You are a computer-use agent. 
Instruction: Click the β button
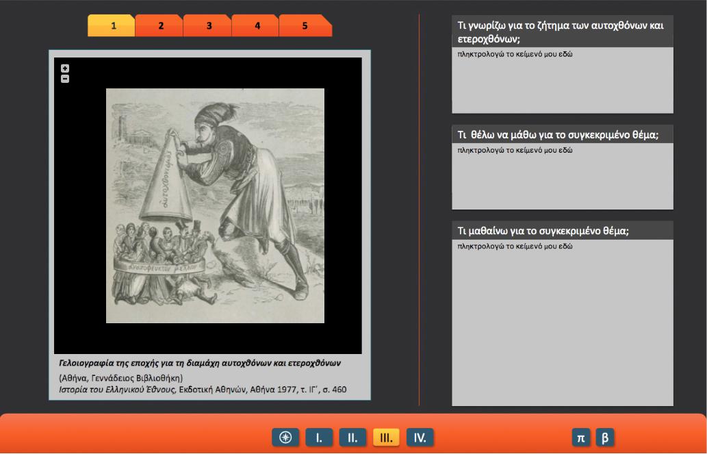(x=604, y=438)
